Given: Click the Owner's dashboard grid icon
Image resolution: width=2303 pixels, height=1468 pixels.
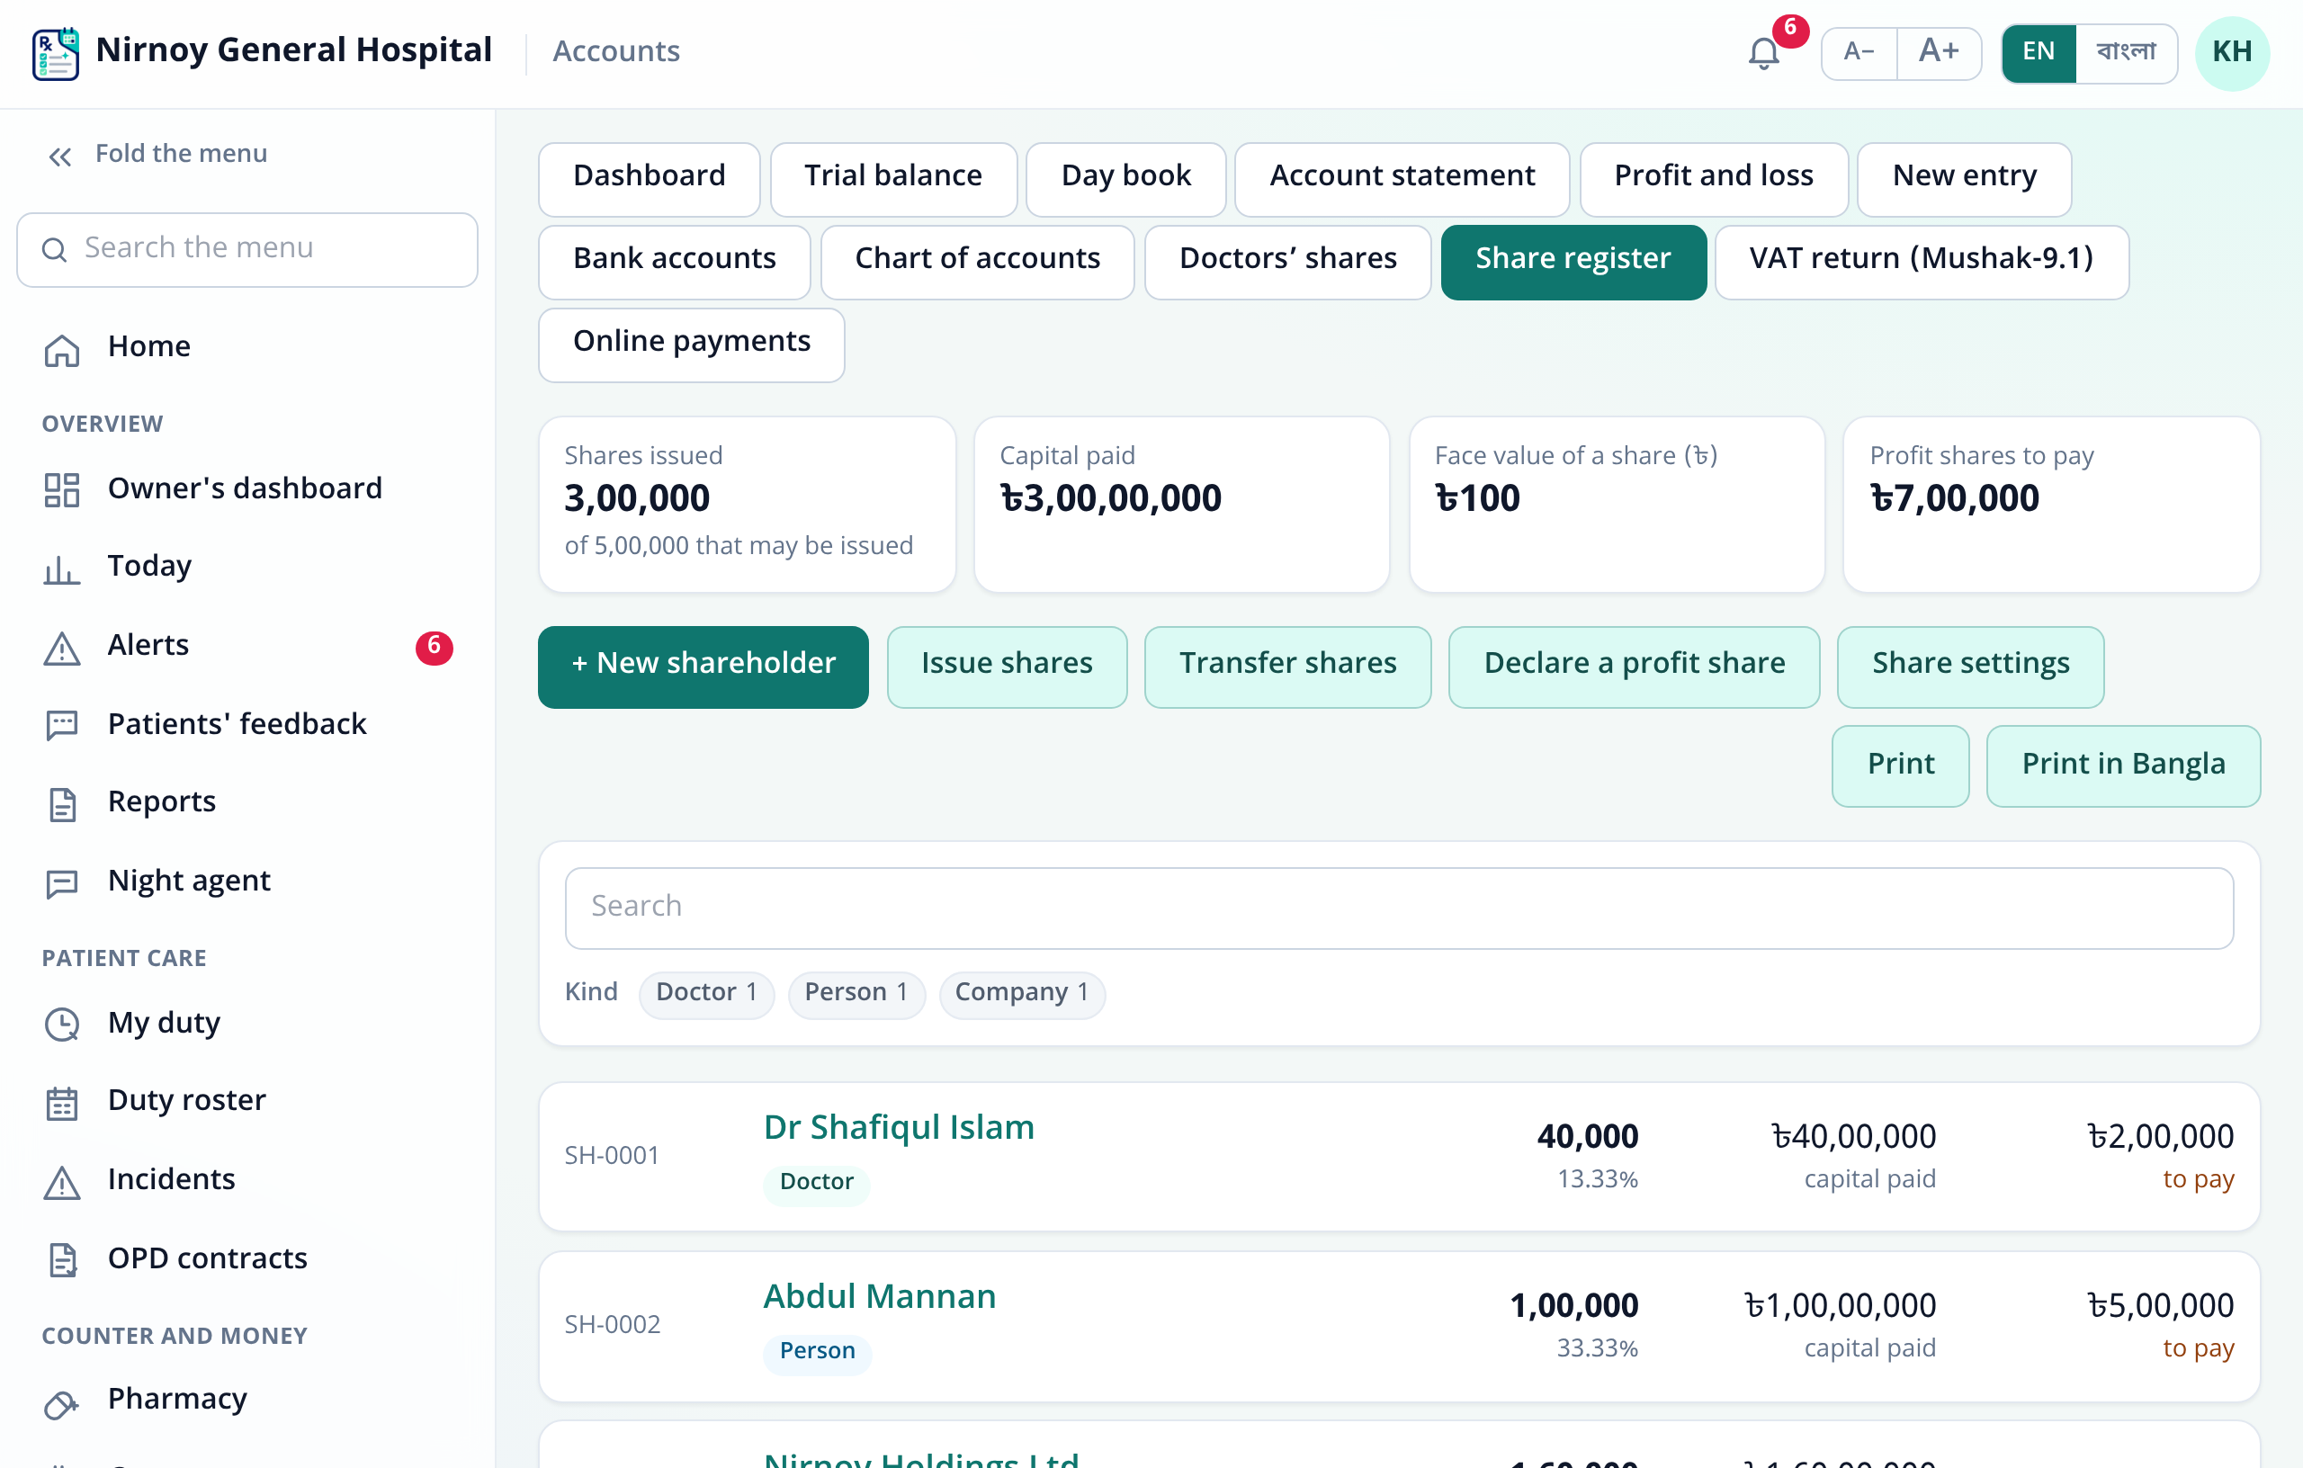Looking at the screenshot, I should [x=62, y=489].
